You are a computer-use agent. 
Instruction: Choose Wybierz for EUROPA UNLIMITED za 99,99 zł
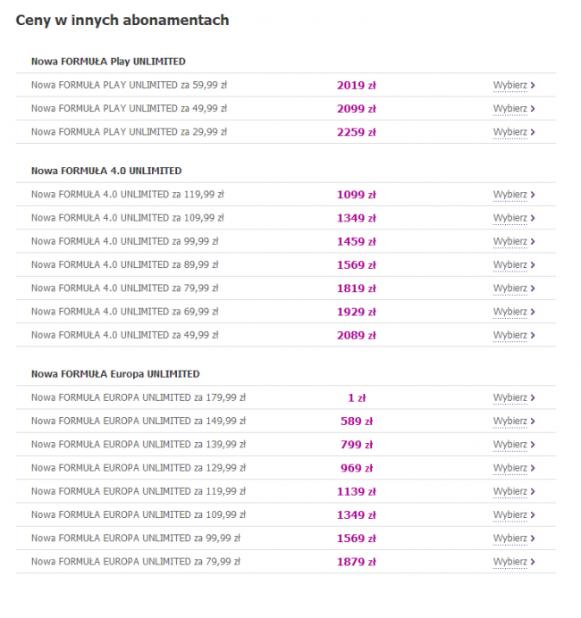click(x=514, y=539)
